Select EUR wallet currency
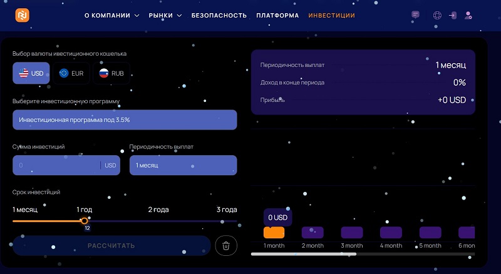 point(71,74)
